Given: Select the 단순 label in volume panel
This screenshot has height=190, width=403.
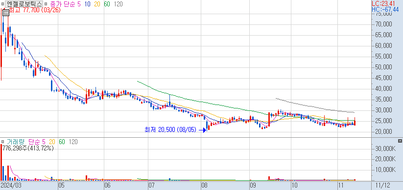Looking at the screenshot, I should (x=34, y=142).
